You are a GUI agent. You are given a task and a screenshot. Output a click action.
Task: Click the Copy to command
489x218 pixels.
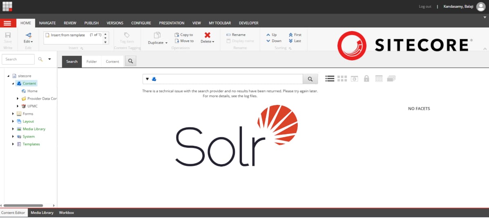coord(184,35)
